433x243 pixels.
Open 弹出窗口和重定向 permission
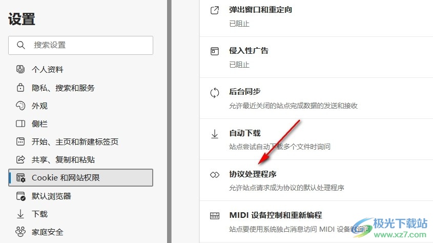coord(261,10)
